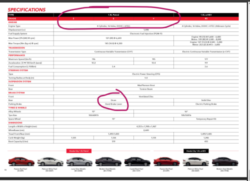Click the black Honda City 1.5L e:HEV label
This screenshot has width=250, height=181.
pyautogui.click(x=196, y=151)
